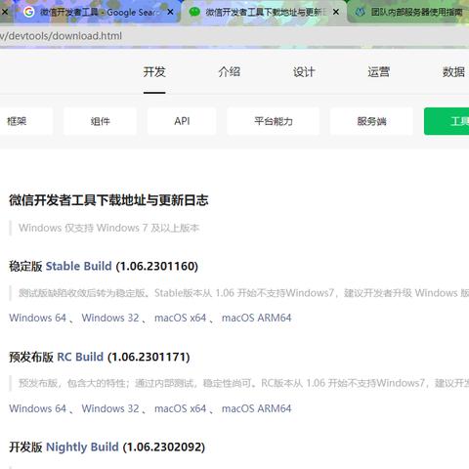Click the Google favicon on the search tab

pyautogui.click(x=28, y=12)
